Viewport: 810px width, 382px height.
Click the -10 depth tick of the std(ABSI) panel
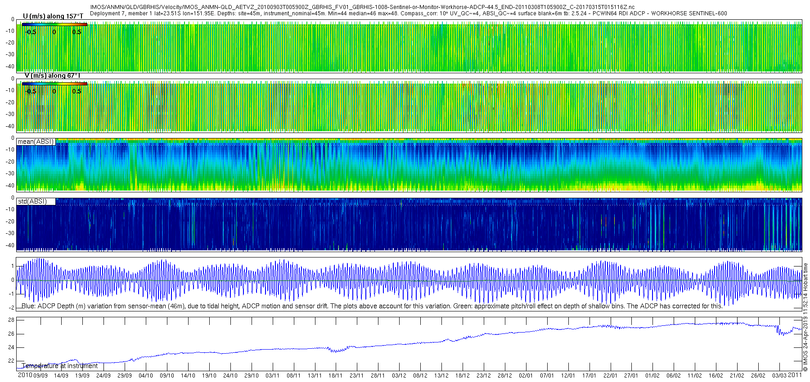[10, 209]
